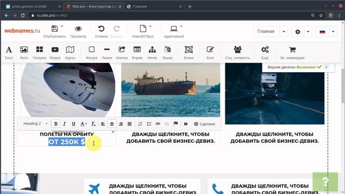Insert the Языки language element
The height and width of the screenshot is (194, 345).
click(x=167, y=53)
